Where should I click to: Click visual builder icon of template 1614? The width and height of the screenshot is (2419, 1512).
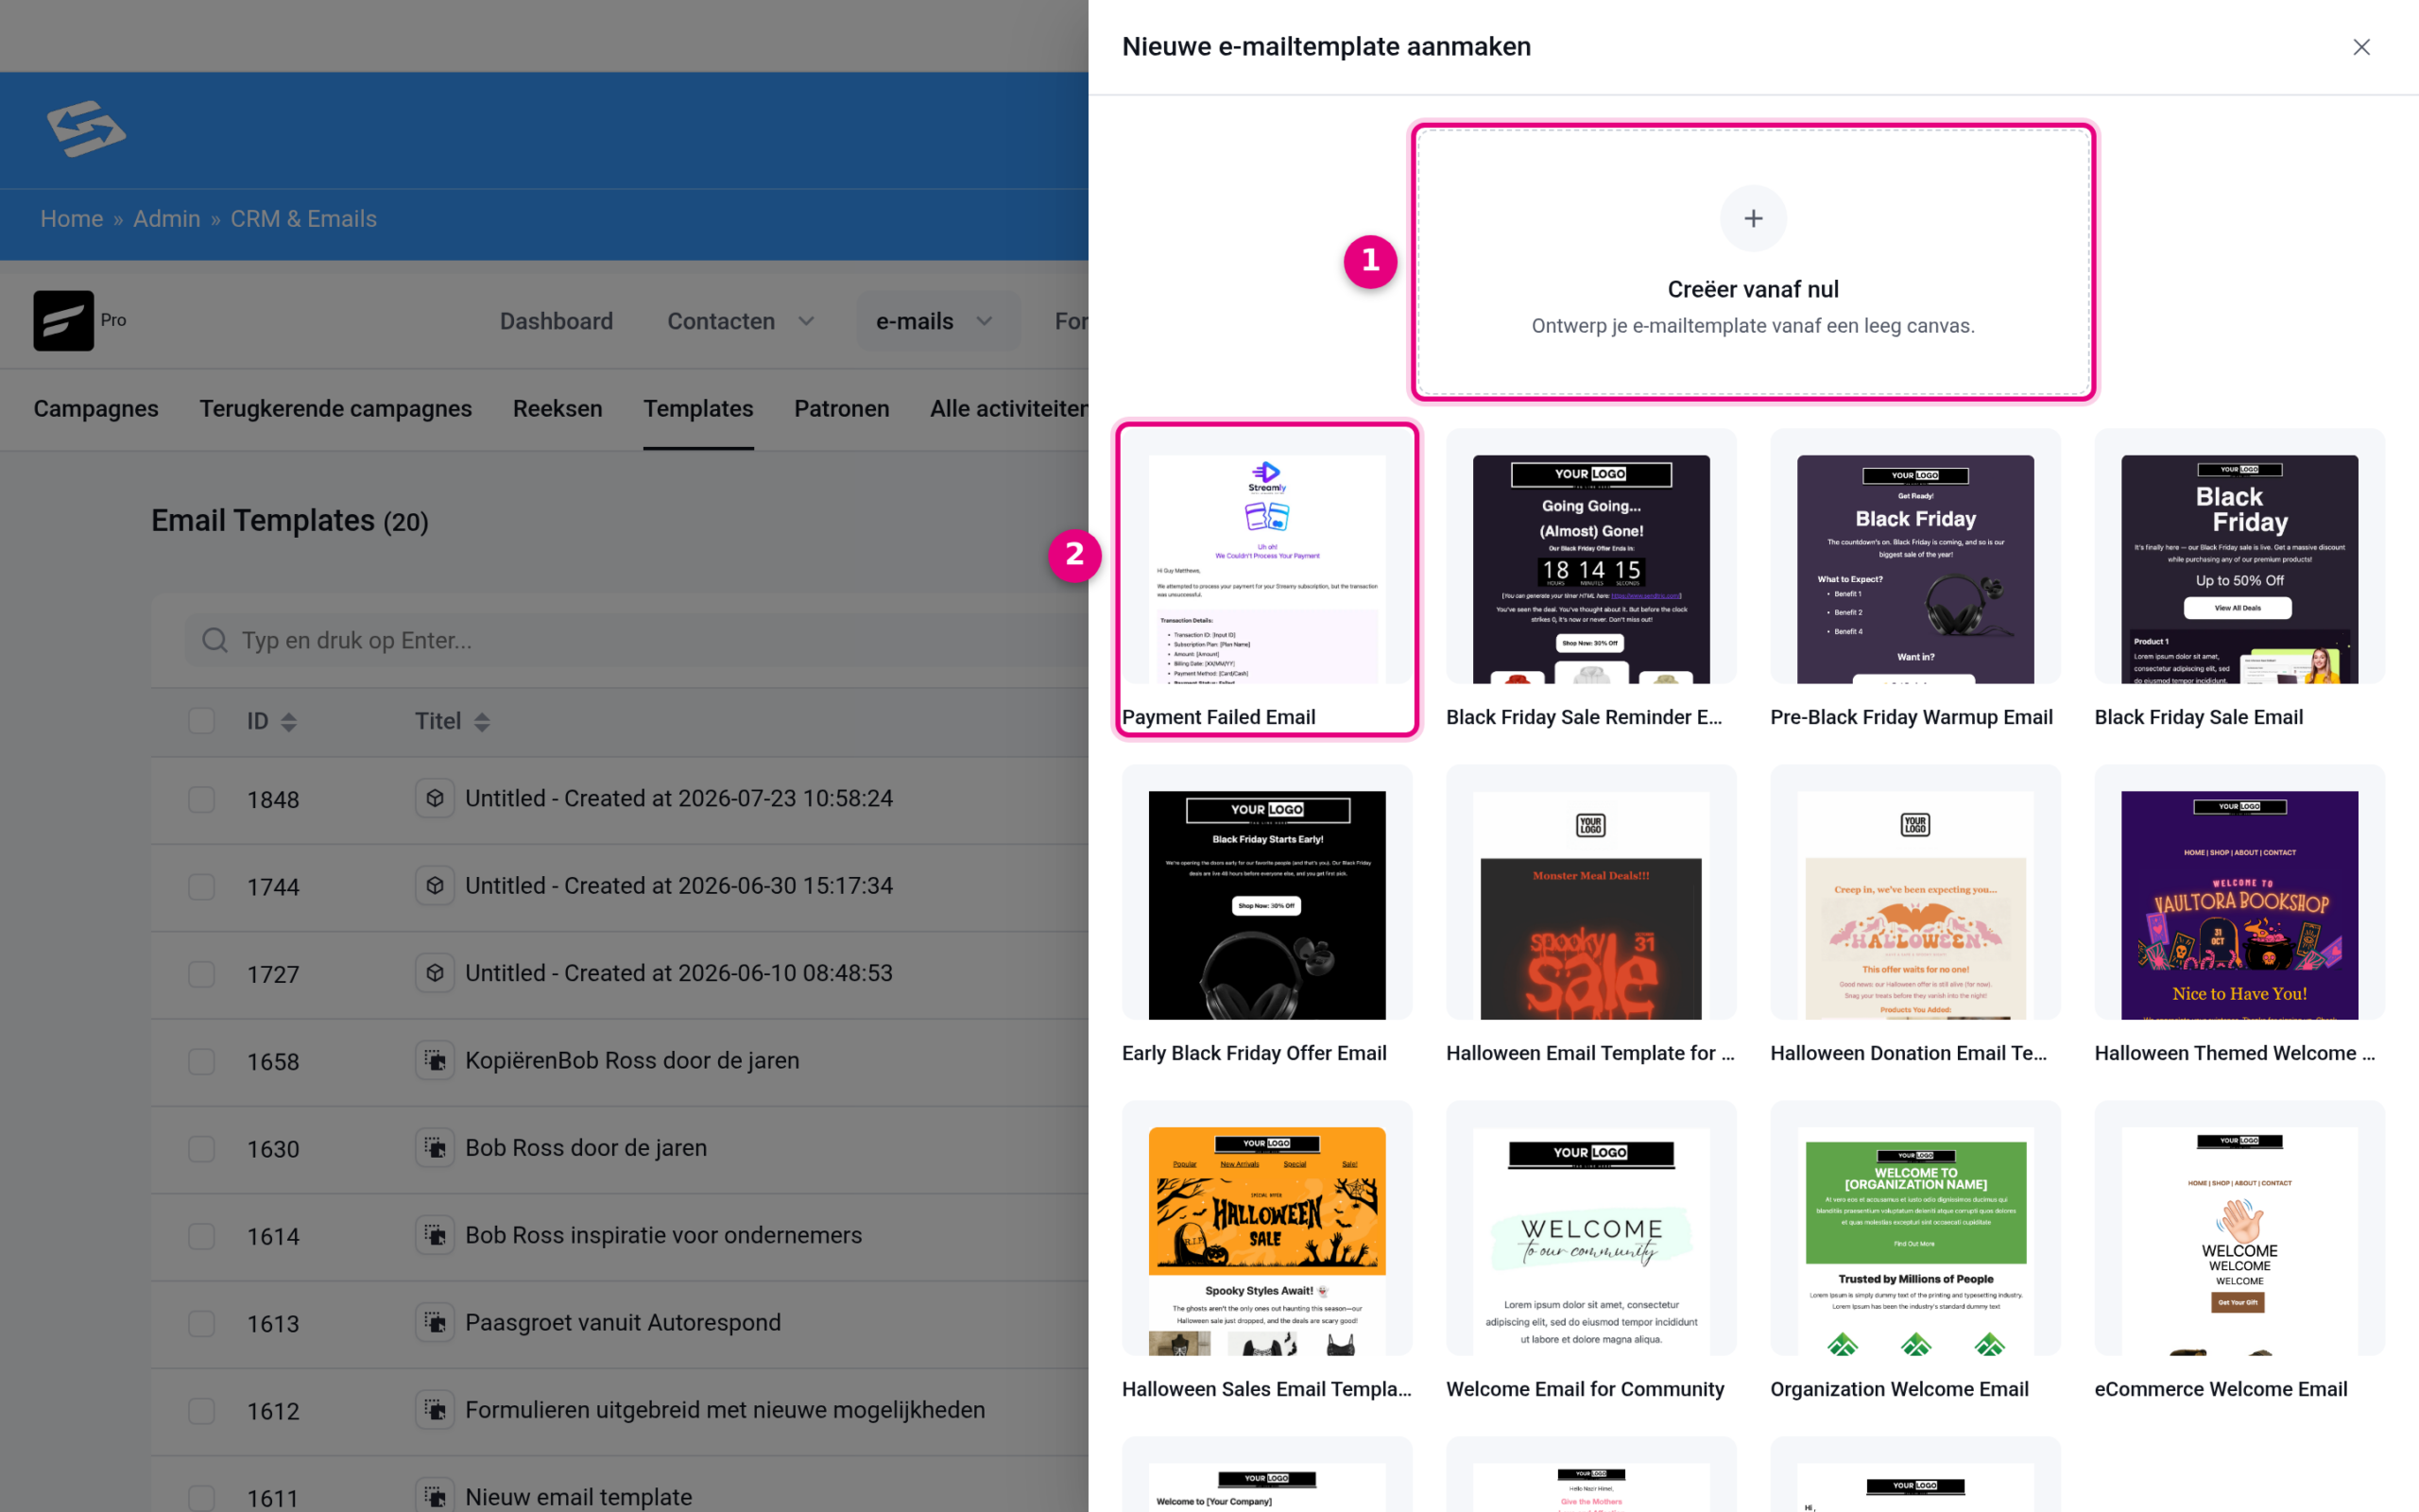point(435,1234)
